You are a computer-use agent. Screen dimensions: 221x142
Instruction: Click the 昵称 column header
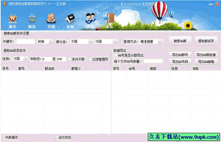(153, 69)
